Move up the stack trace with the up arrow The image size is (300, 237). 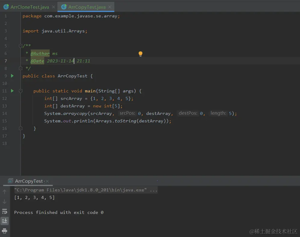5,192
